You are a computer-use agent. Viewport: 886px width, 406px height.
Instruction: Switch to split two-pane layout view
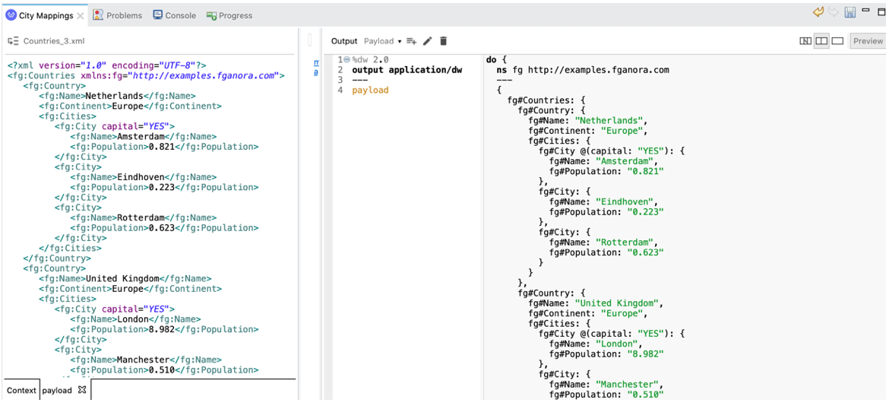point(821,41)
